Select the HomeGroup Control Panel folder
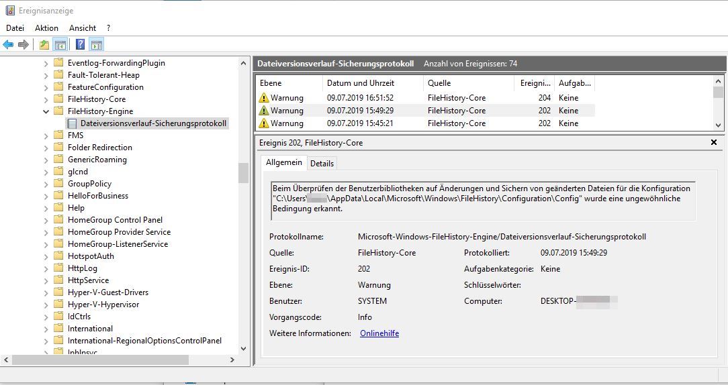The image size is (728, 385). click(x=115, y=220)
